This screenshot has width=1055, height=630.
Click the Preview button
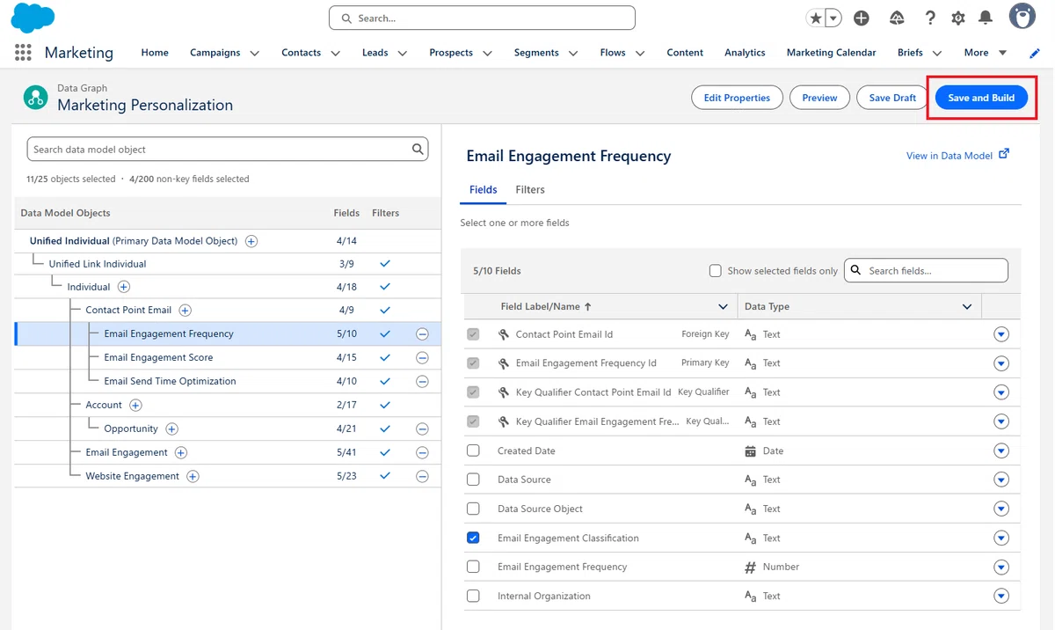click(x=819, y=98)
